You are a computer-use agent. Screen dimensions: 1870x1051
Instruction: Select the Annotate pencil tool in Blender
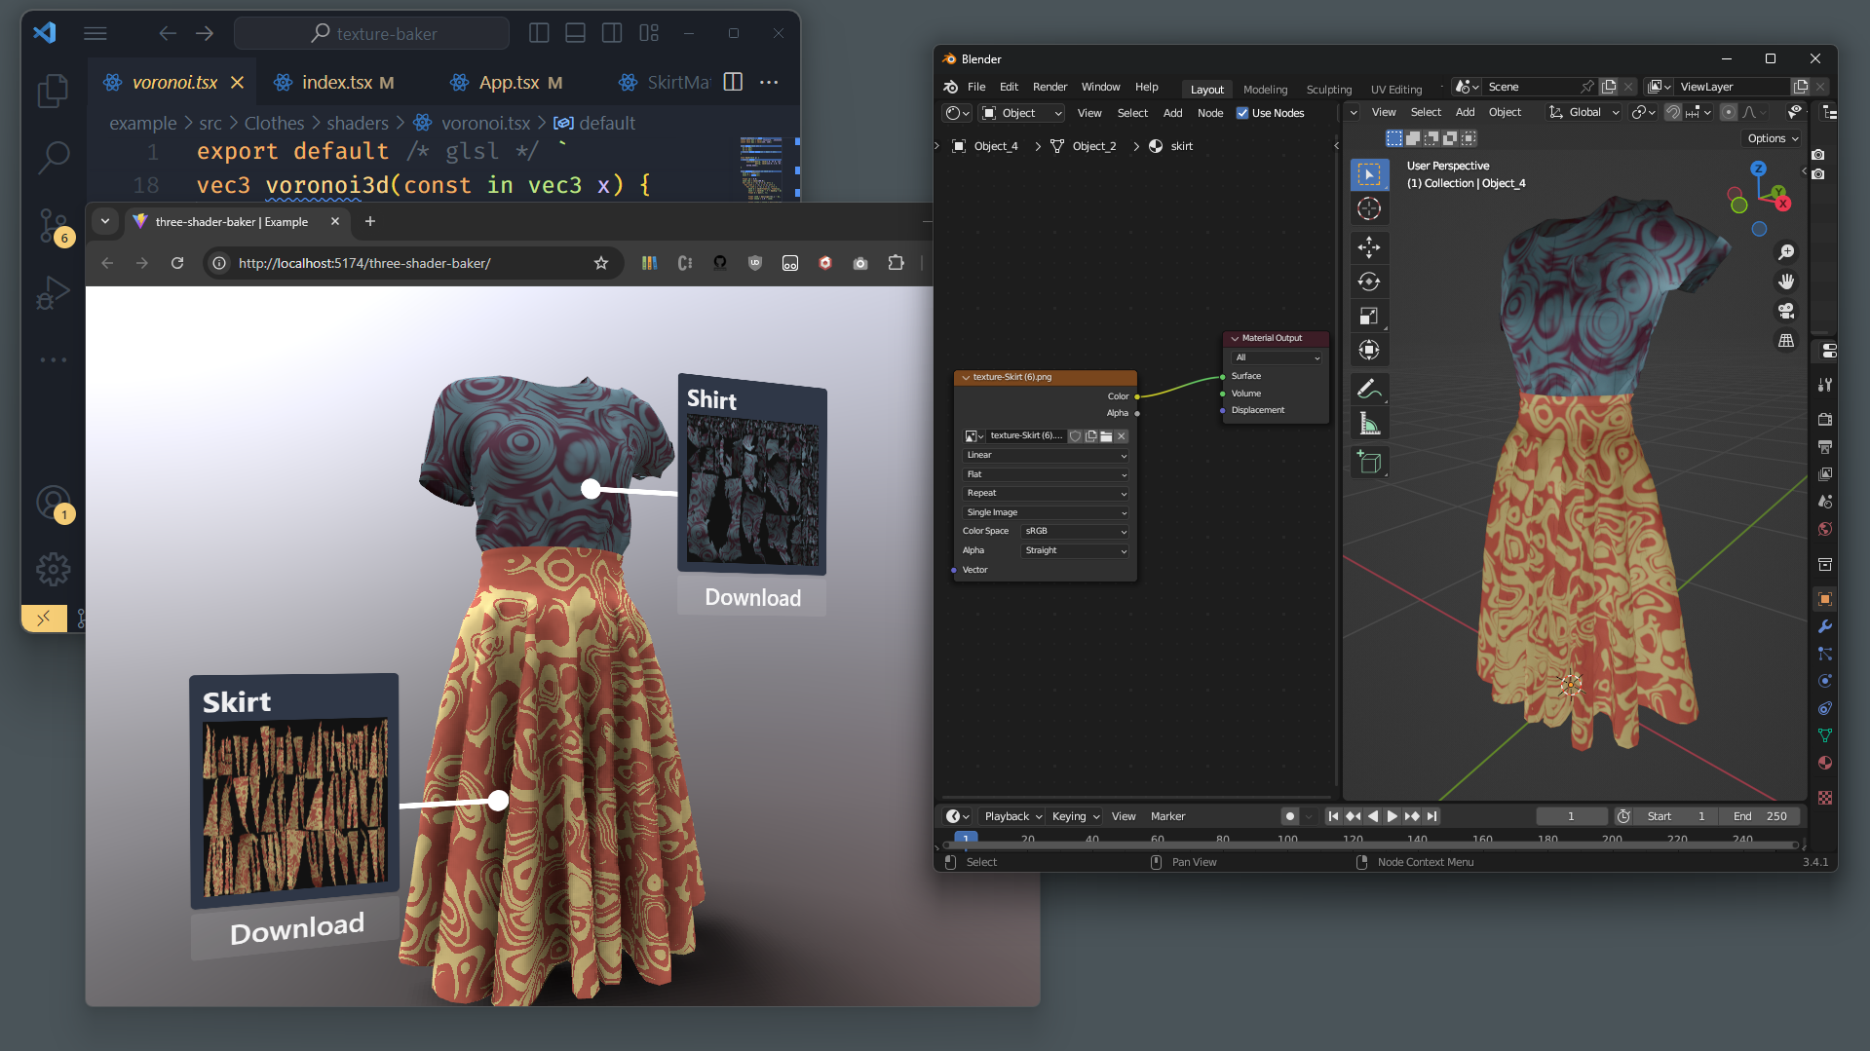pyautogui.click(x=1369, y=389)
